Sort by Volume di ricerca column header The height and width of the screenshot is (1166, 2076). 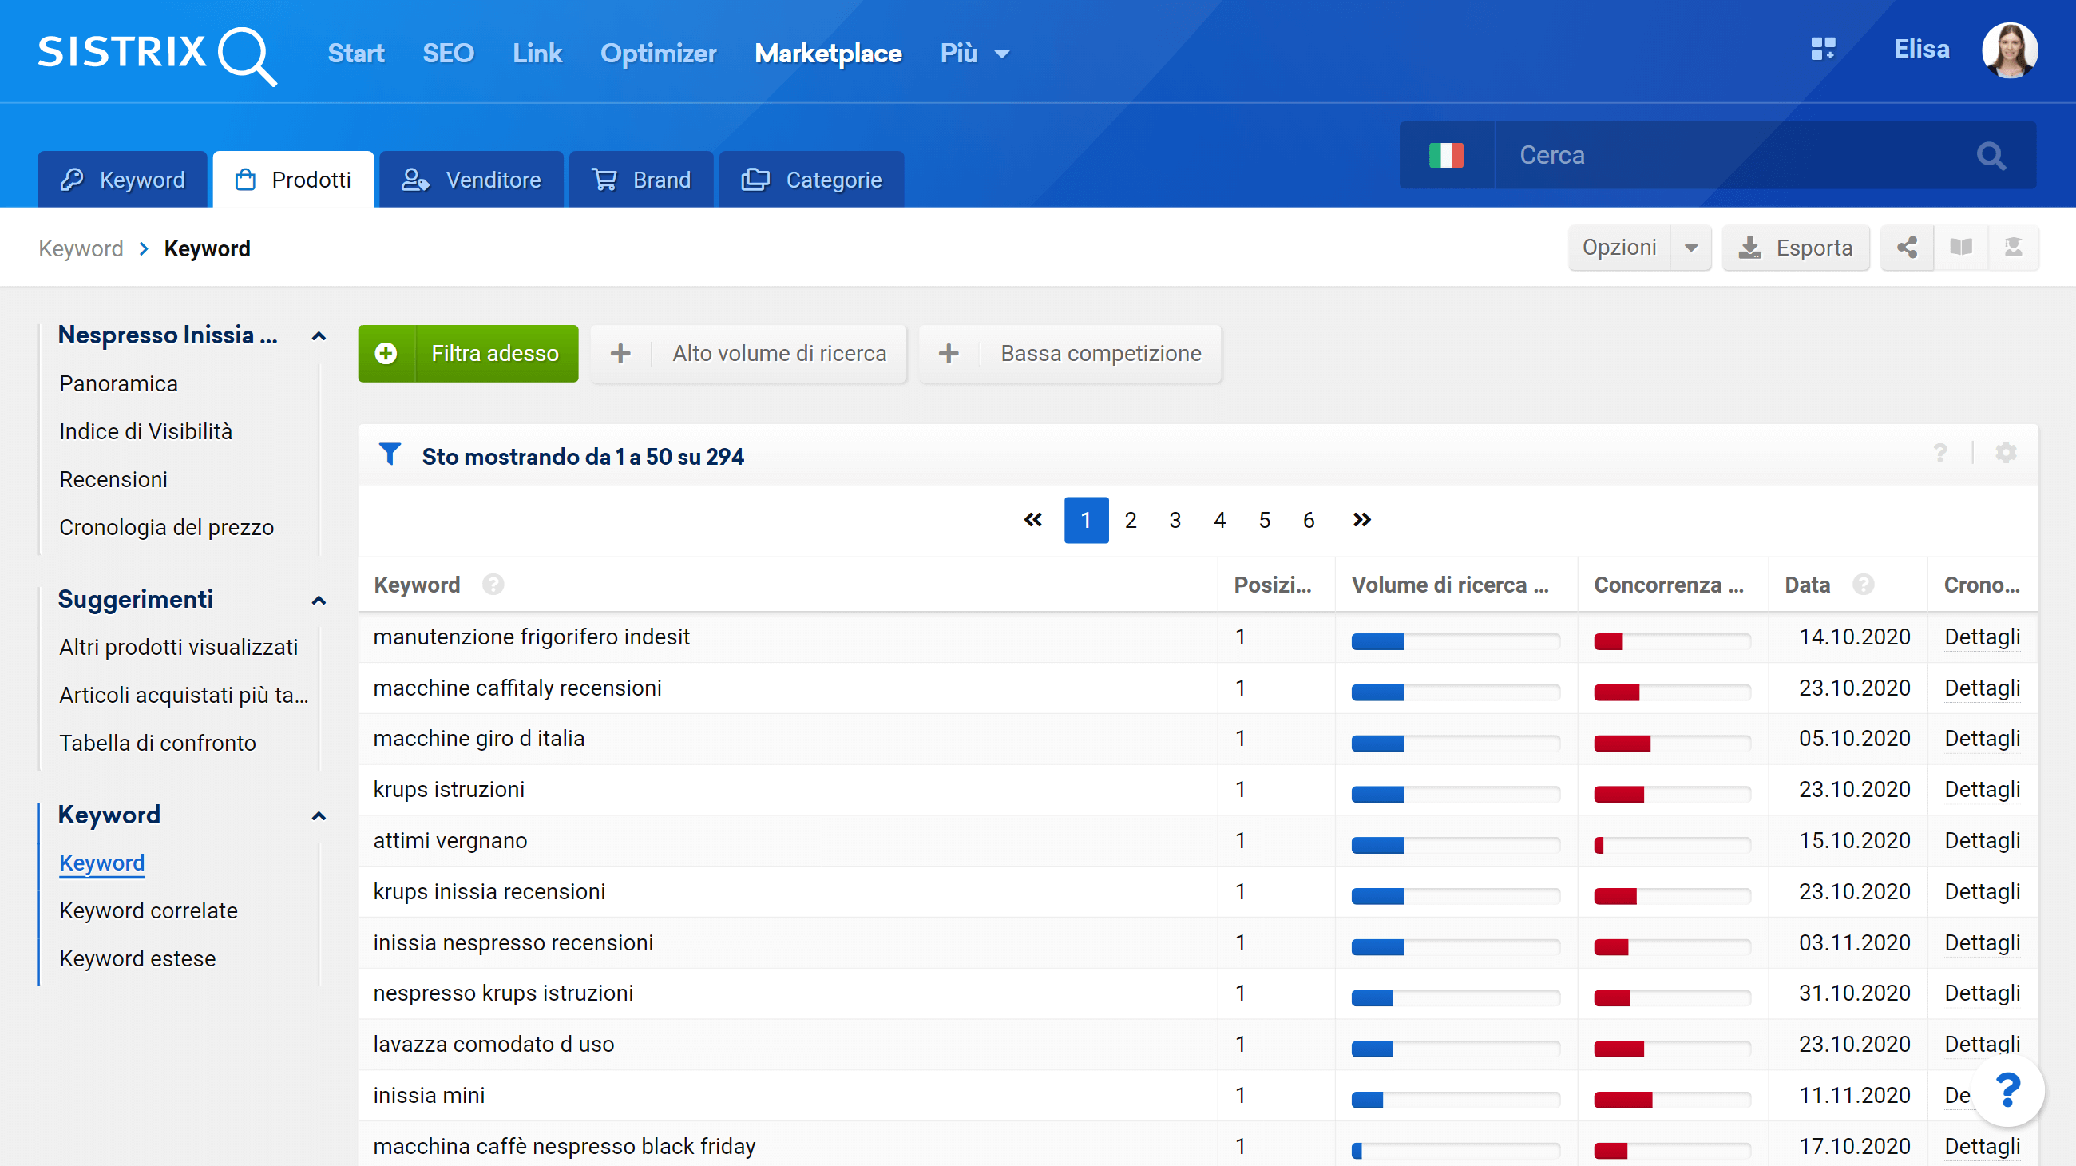point(1450,585)
